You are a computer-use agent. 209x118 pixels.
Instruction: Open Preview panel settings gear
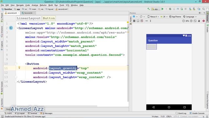point(200,13)
